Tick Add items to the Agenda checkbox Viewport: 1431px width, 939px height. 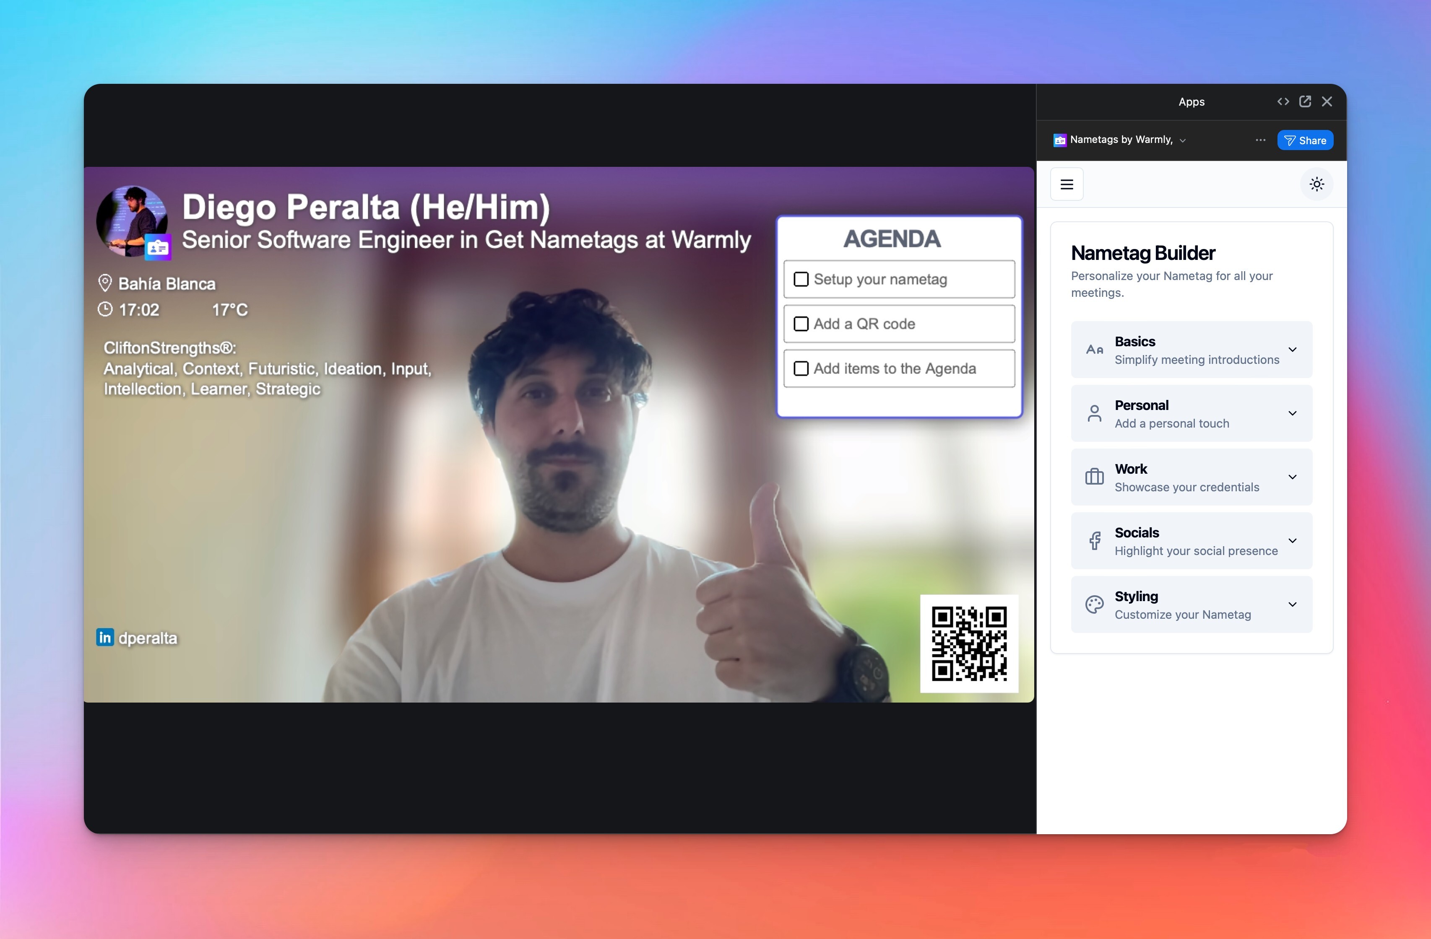(801, 368)
